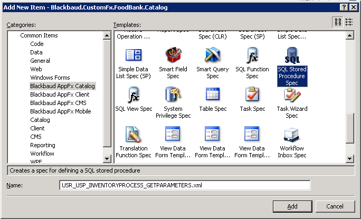The image size is (361, 219).
Task: Select the SQL View Spec icon
Action: click(x=134, y=96)
